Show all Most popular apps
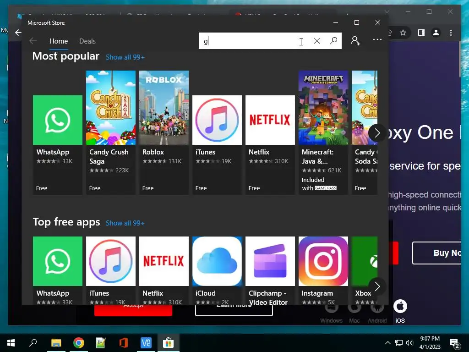Image resolution: width=469 pixels, height=352 pixels. (x=125, y=57)
